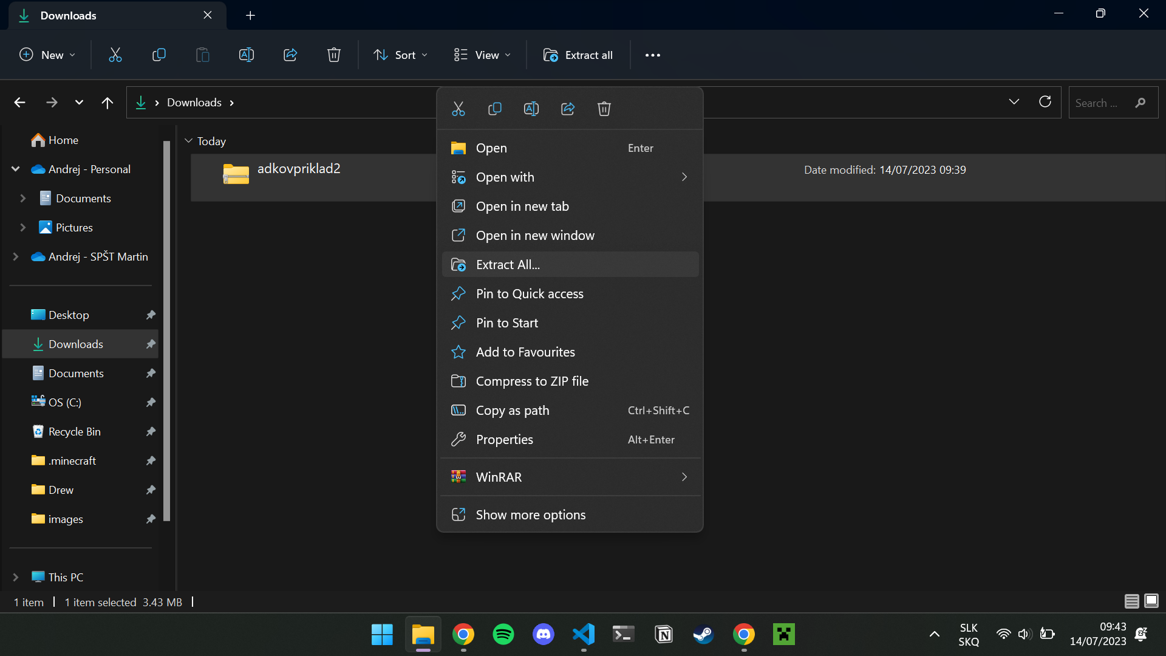
Task: Click the Share icon in the main toolbar
Action: pyautogui.click(x=290, y=55)
